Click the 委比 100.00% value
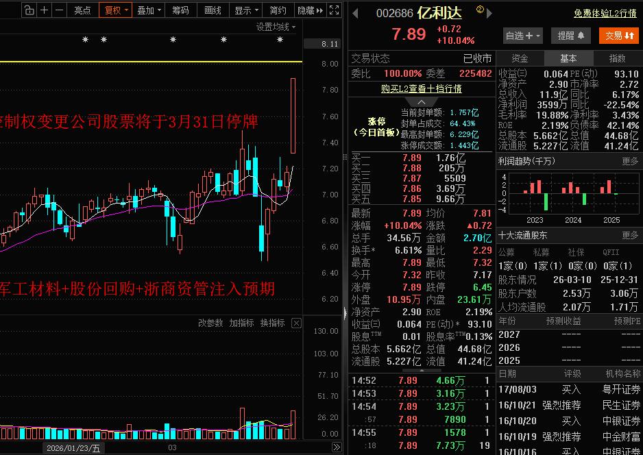Screen dimensions: 643x455 pyautogui.click(x=402, y=74)
